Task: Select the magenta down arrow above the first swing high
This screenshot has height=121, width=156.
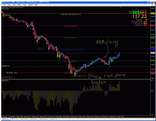Action: click(x=33, y=21)
